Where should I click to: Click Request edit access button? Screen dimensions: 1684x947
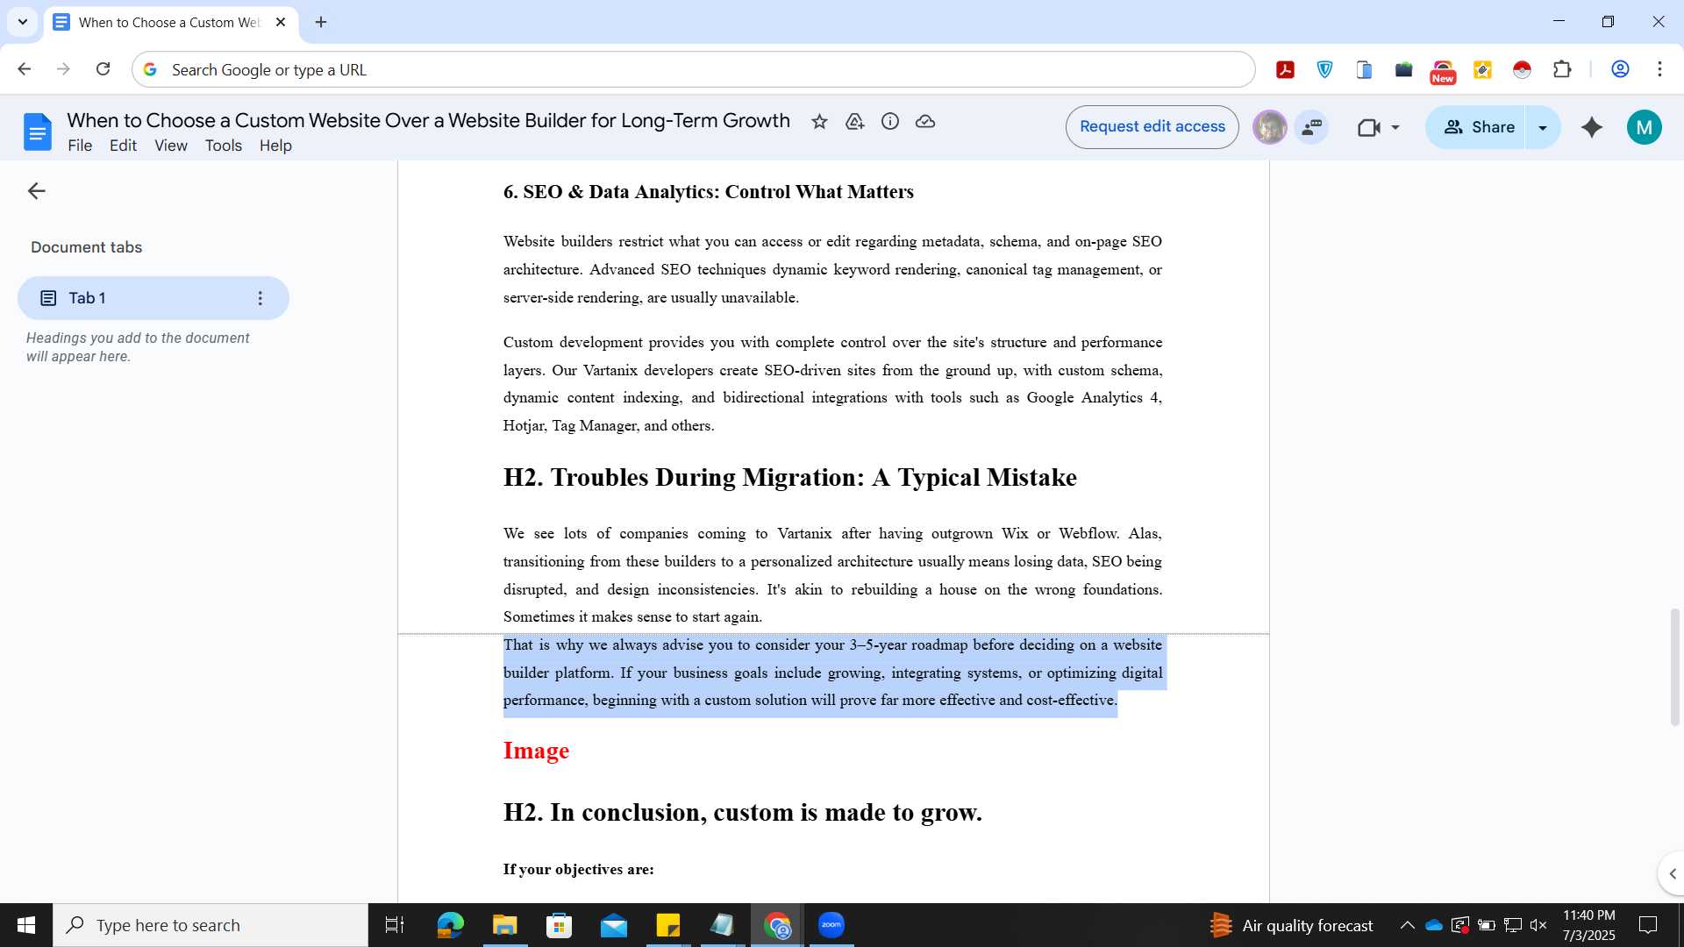click(1152, 127)
